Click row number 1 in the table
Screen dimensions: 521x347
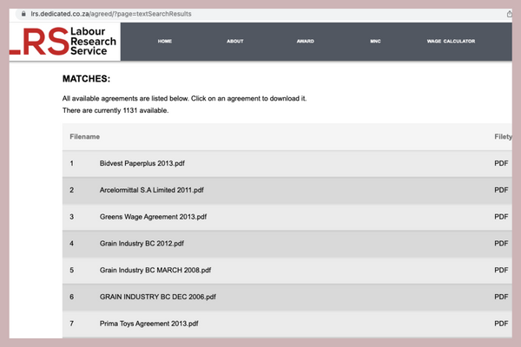tap(71, 163)
